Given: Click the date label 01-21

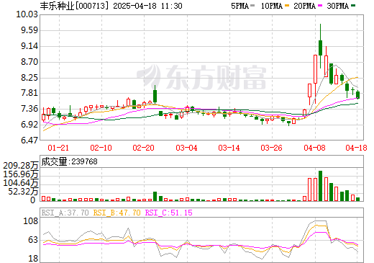Looking at the screenshot, I should 58,148.
